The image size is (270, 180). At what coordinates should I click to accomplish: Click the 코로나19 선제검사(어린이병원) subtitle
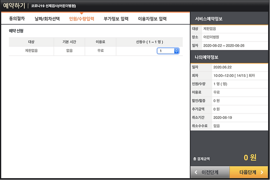53,6
